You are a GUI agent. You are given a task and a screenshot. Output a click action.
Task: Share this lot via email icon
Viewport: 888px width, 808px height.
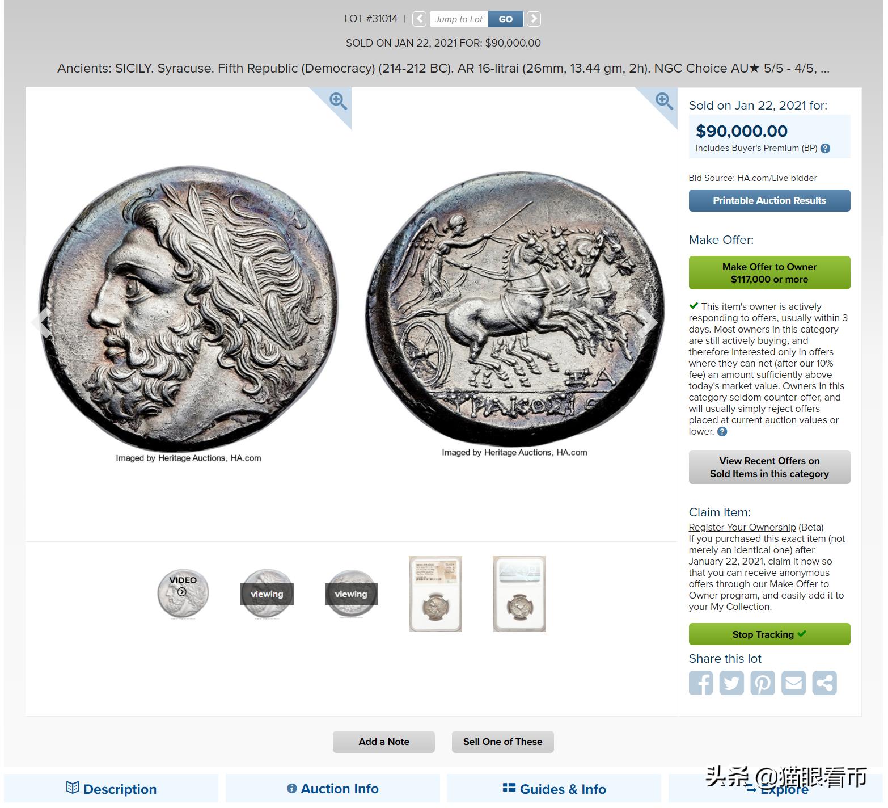[x=793, y=683]
